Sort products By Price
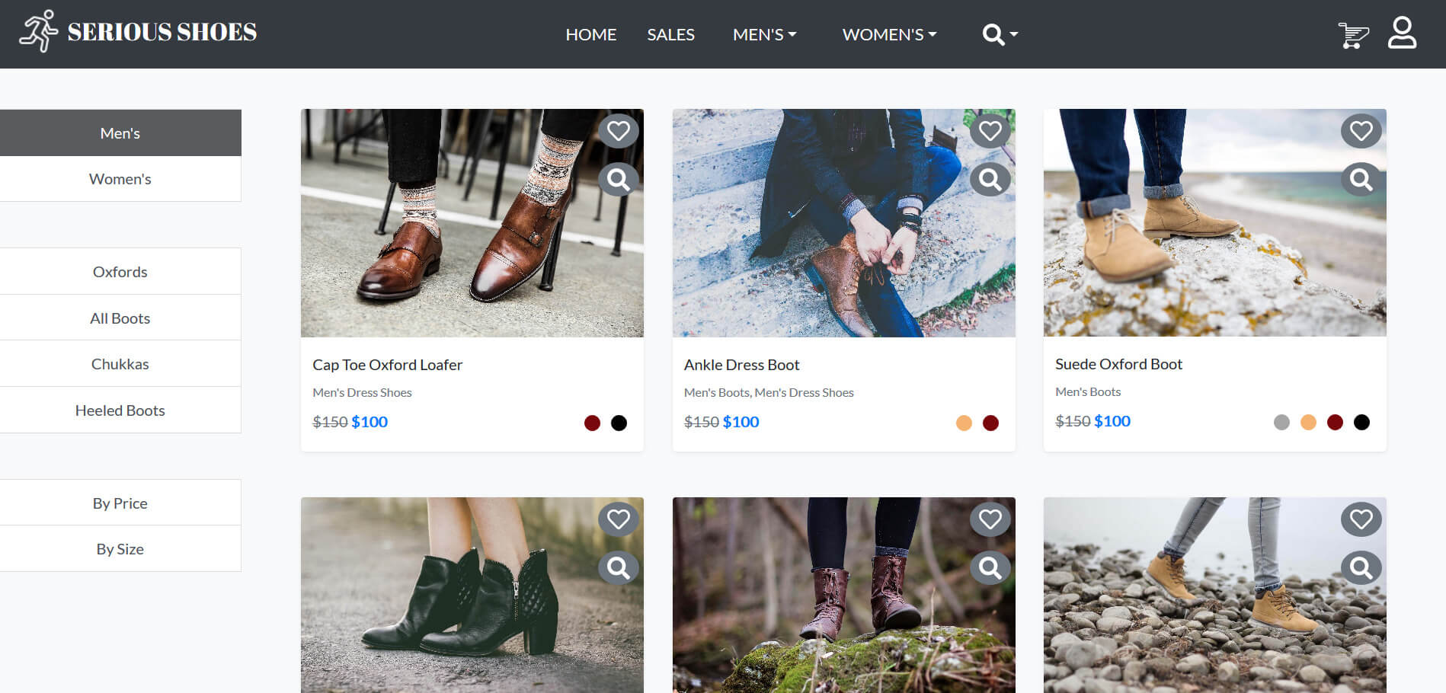1446x693 pixels. coord(120,503)
